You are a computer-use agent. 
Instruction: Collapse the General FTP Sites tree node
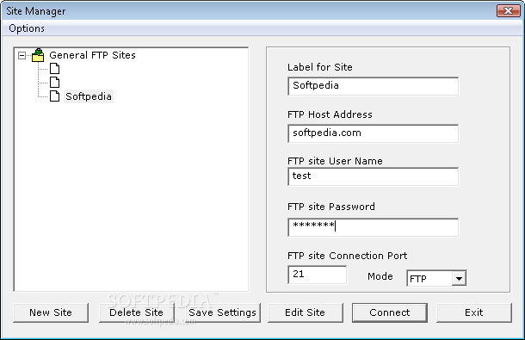click(22, 56)
